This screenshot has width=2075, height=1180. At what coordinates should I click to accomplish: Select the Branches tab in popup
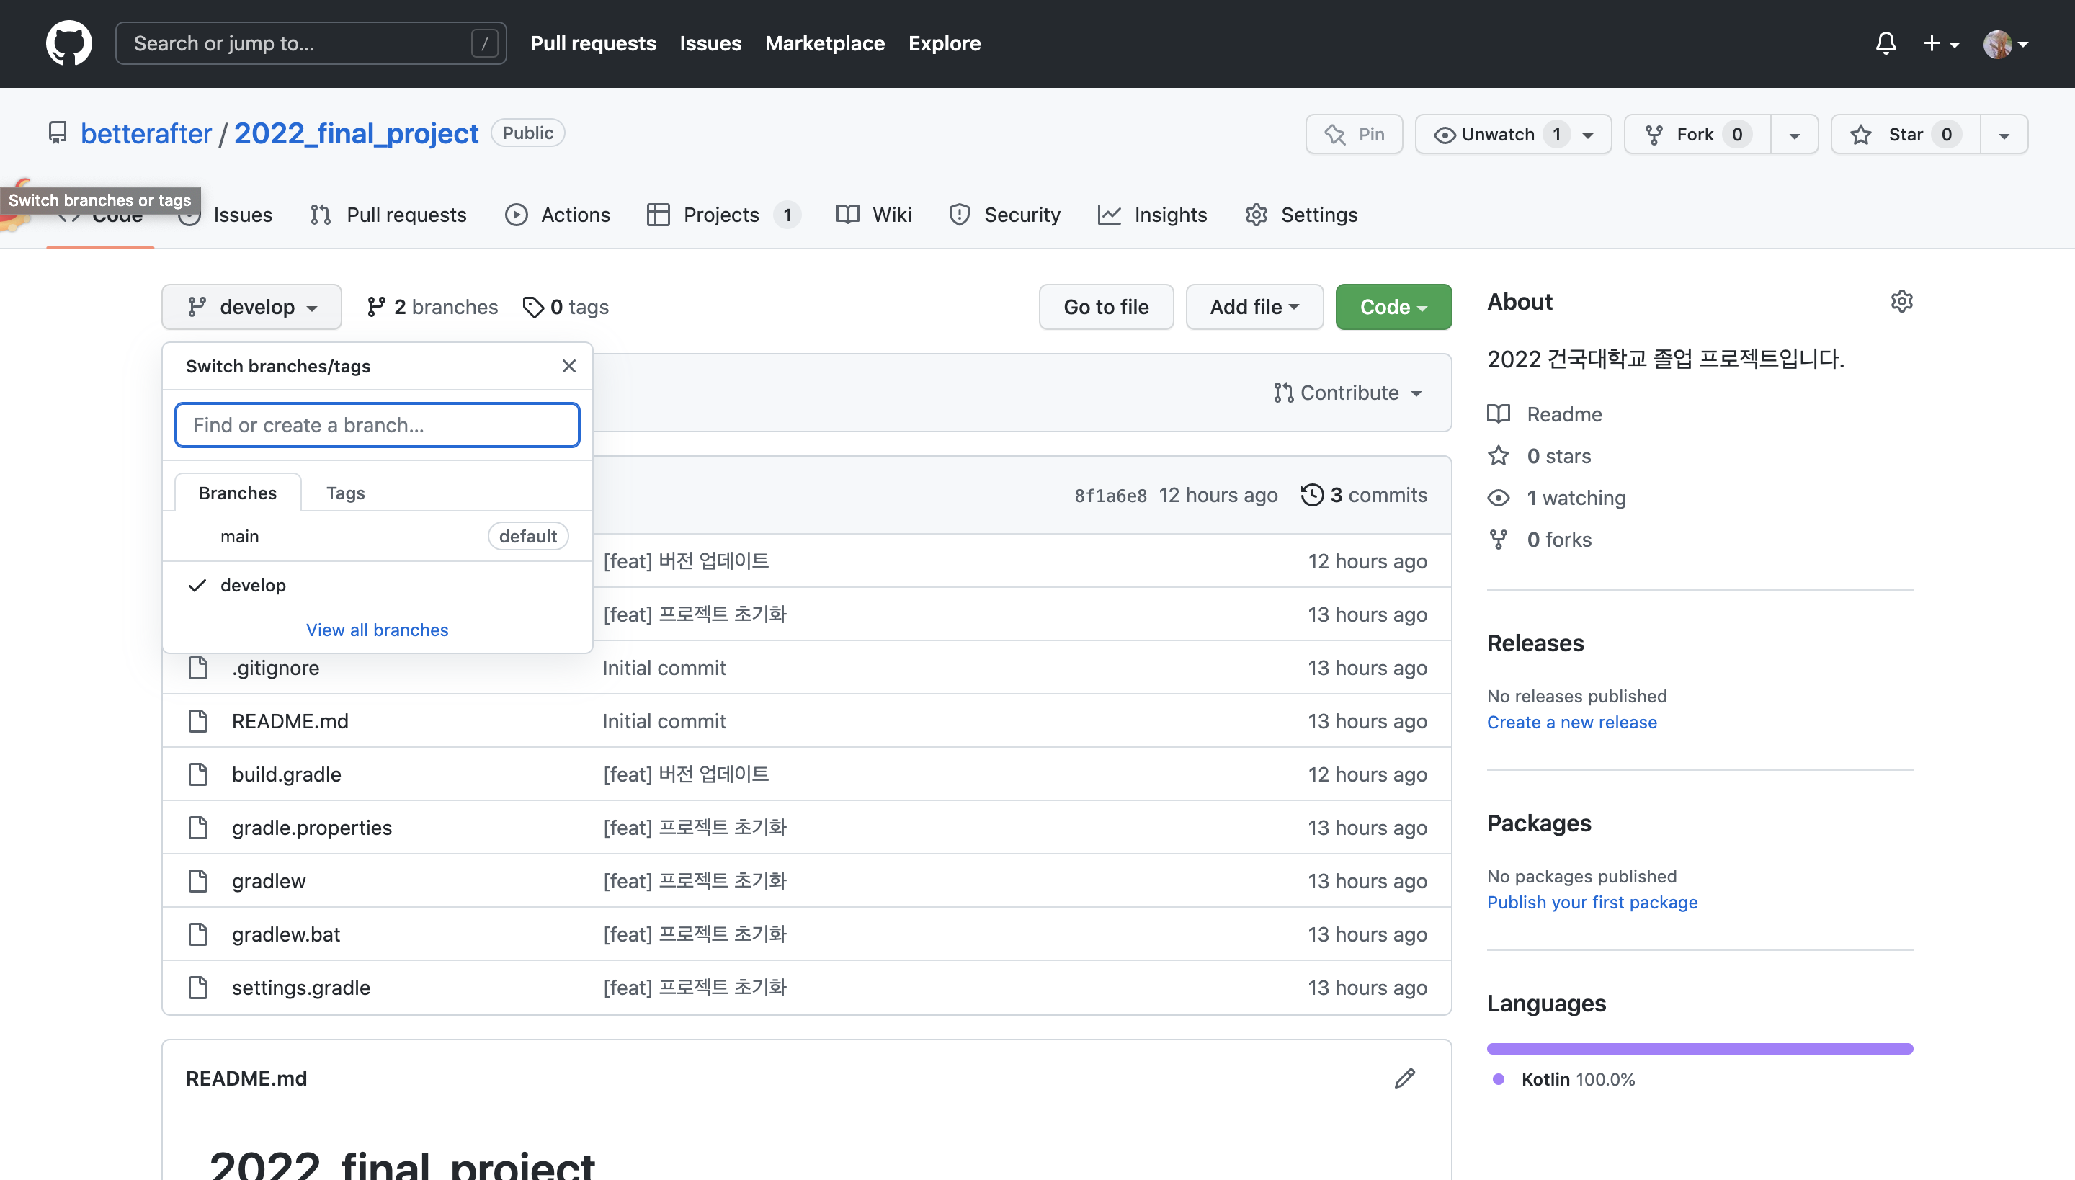click(x=238, y=492)
